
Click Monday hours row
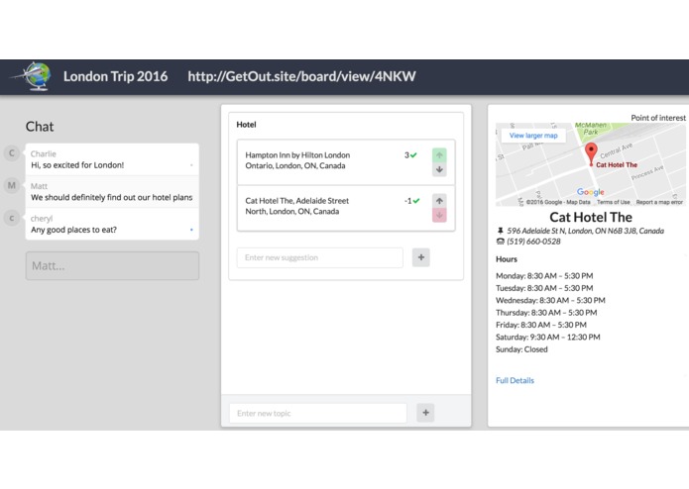coord(544,276)
